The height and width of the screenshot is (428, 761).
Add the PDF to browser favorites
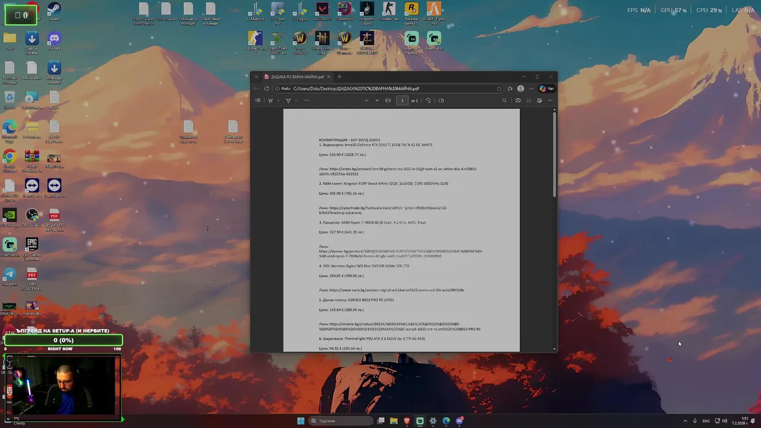pyautogui.click(x=499, y=89)
